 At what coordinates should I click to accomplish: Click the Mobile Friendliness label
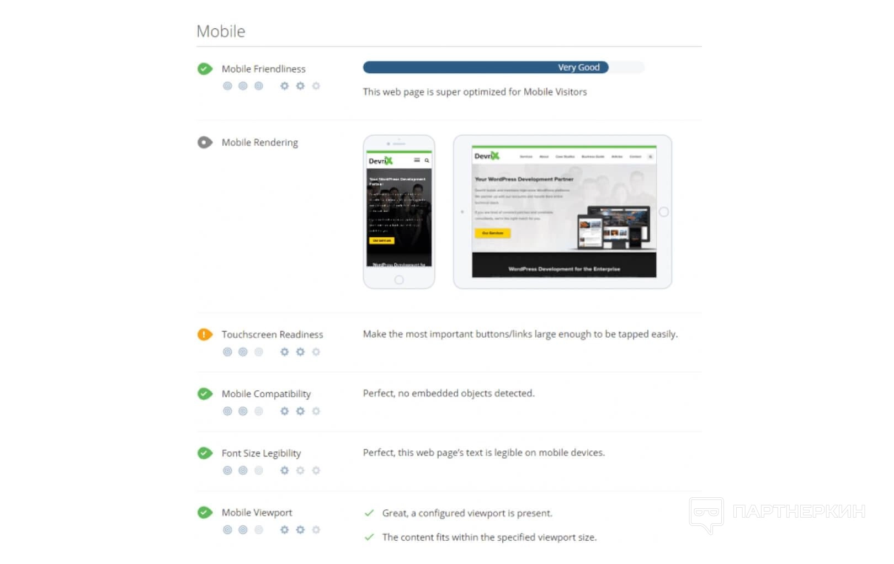point(263,69)
